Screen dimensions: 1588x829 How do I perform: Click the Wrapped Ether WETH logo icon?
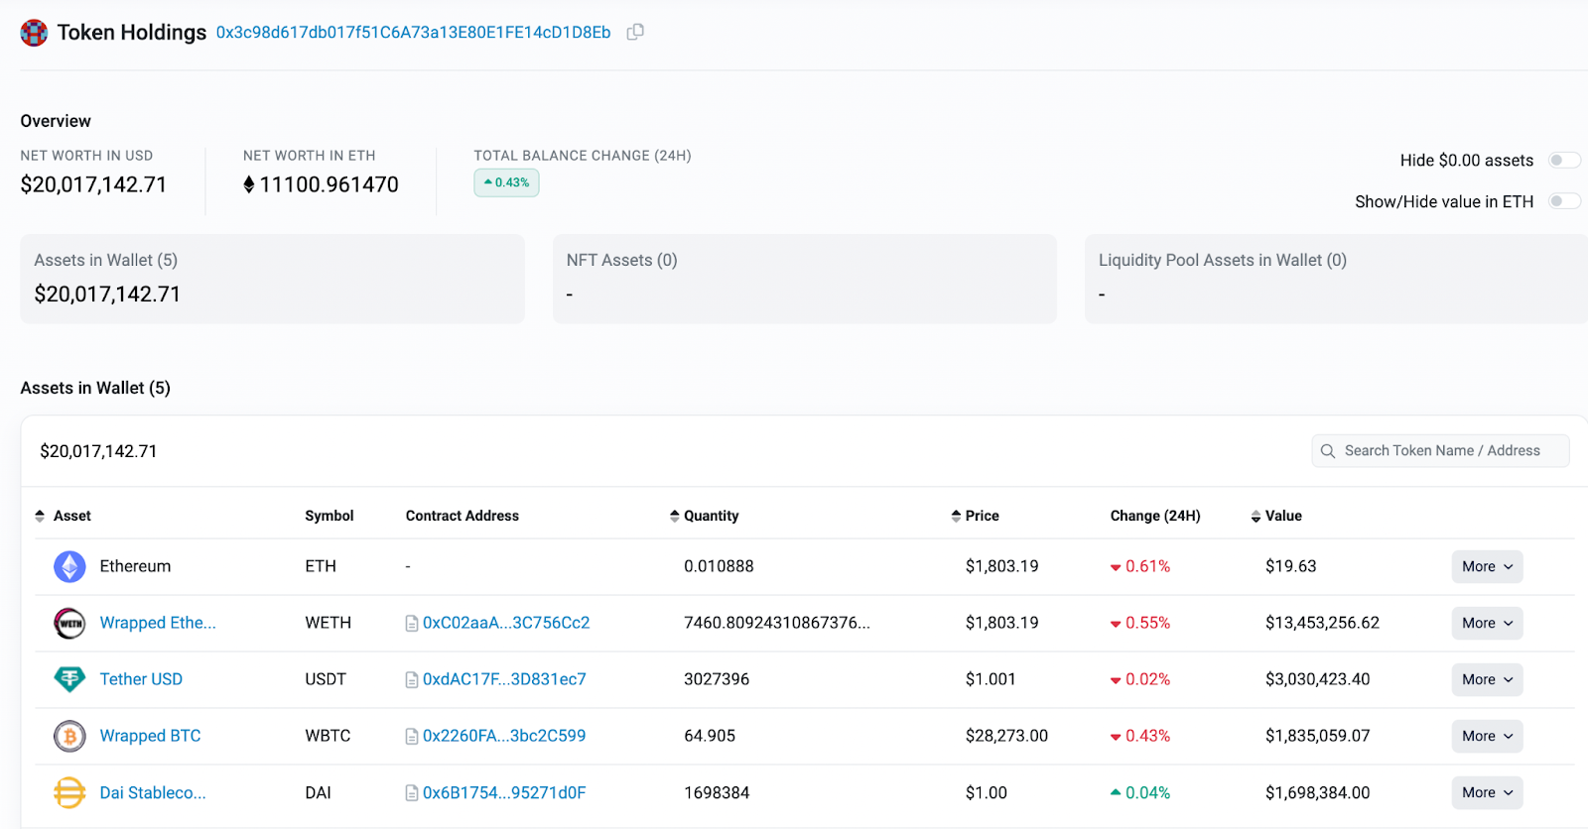coord(69,623)
